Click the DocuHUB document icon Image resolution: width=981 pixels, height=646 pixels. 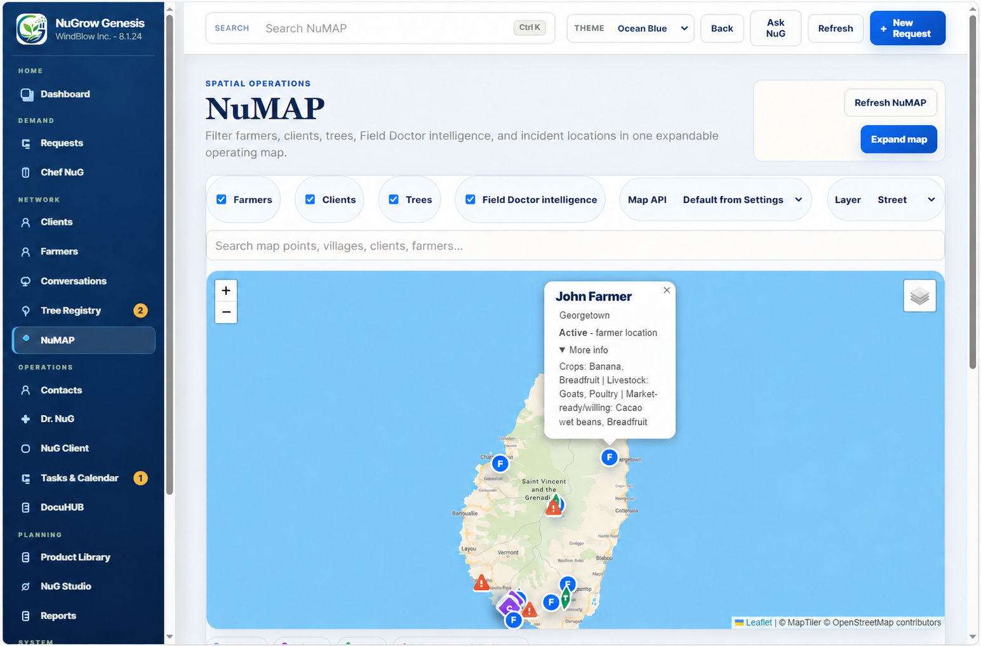coord(25,508)
